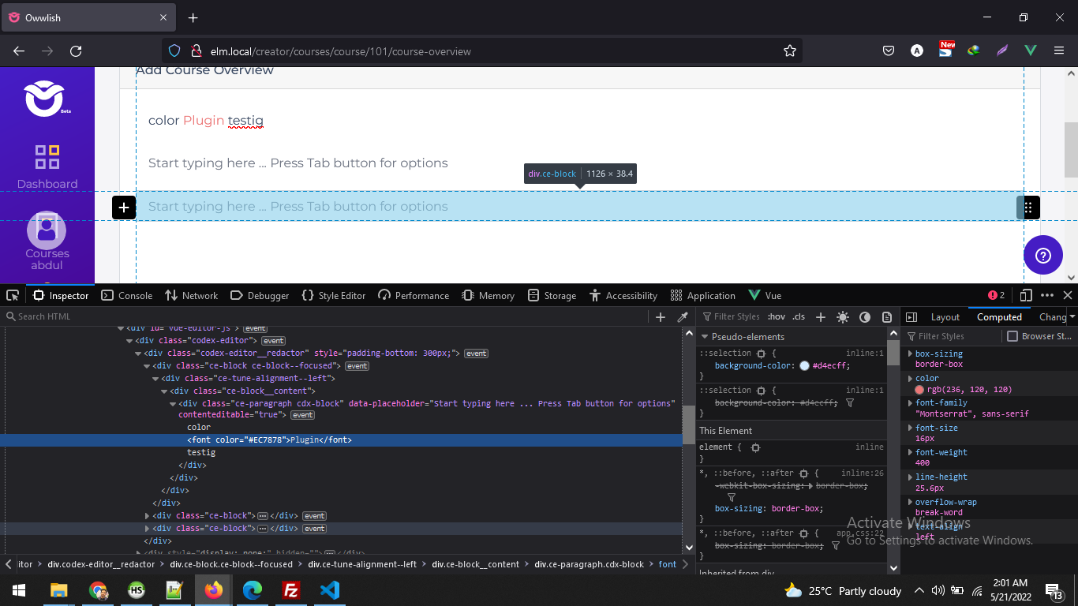Click the Vue devtools extension toolbar icon
Screen dimensions: 1078x606
click(x=1031, y=50)
